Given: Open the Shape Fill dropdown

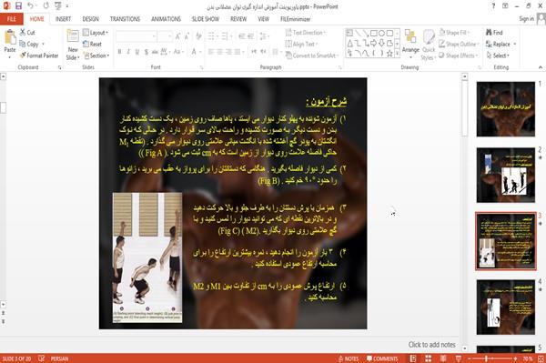Looking at the screenshot, I should [454, 33].
